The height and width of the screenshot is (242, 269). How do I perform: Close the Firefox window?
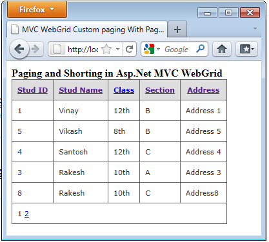250,13
